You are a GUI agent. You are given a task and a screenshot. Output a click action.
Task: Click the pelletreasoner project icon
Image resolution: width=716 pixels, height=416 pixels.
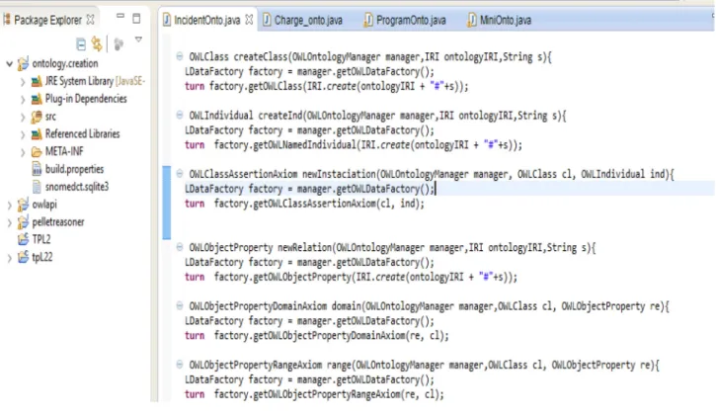point(23,222)
